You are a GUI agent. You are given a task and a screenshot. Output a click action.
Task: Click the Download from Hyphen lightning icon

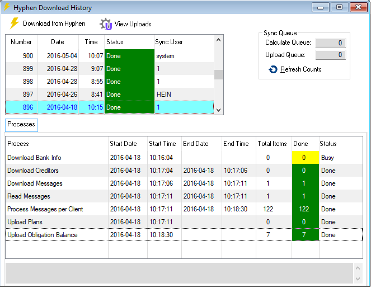pyautogui.click(x=14, y=23)
